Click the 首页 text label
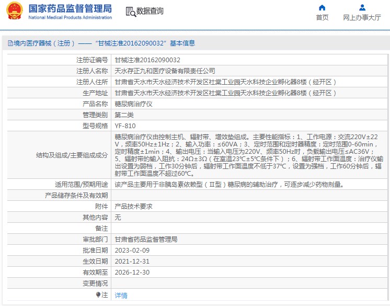Viewport: 390px width, 306px height. [322, 18]
